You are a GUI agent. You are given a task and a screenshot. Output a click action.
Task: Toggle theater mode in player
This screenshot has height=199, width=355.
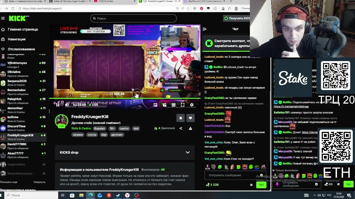pos(174,105)
